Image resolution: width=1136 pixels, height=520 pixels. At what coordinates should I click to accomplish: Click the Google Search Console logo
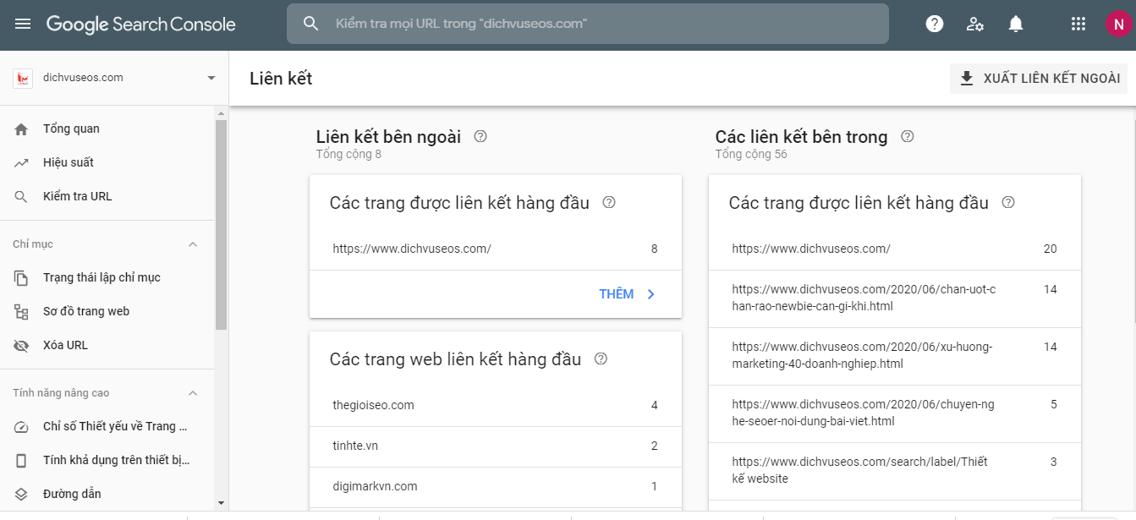coord(141,25)
